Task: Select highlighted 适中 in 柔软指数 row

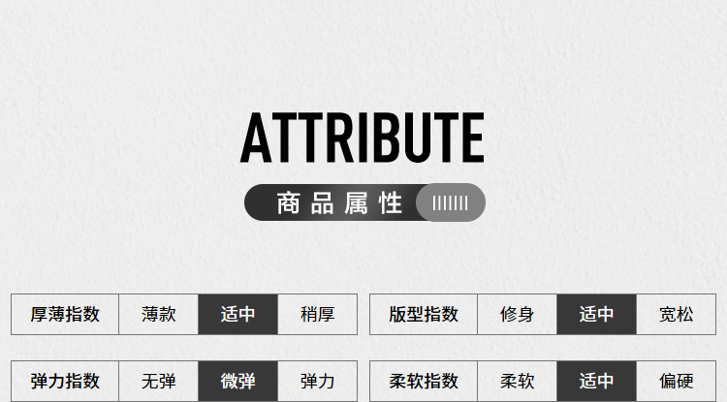Action: (x=597, y=381)
